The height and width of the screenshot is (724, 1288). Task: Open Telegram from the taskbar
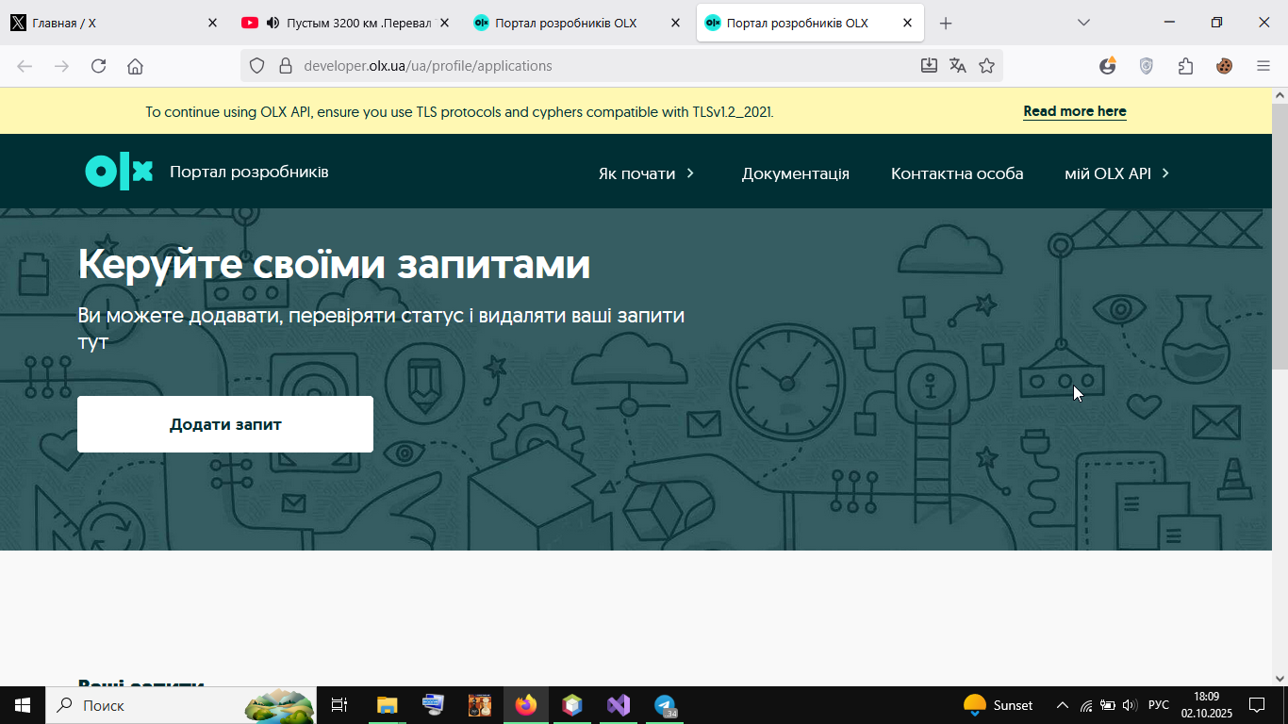pos(665,705)
